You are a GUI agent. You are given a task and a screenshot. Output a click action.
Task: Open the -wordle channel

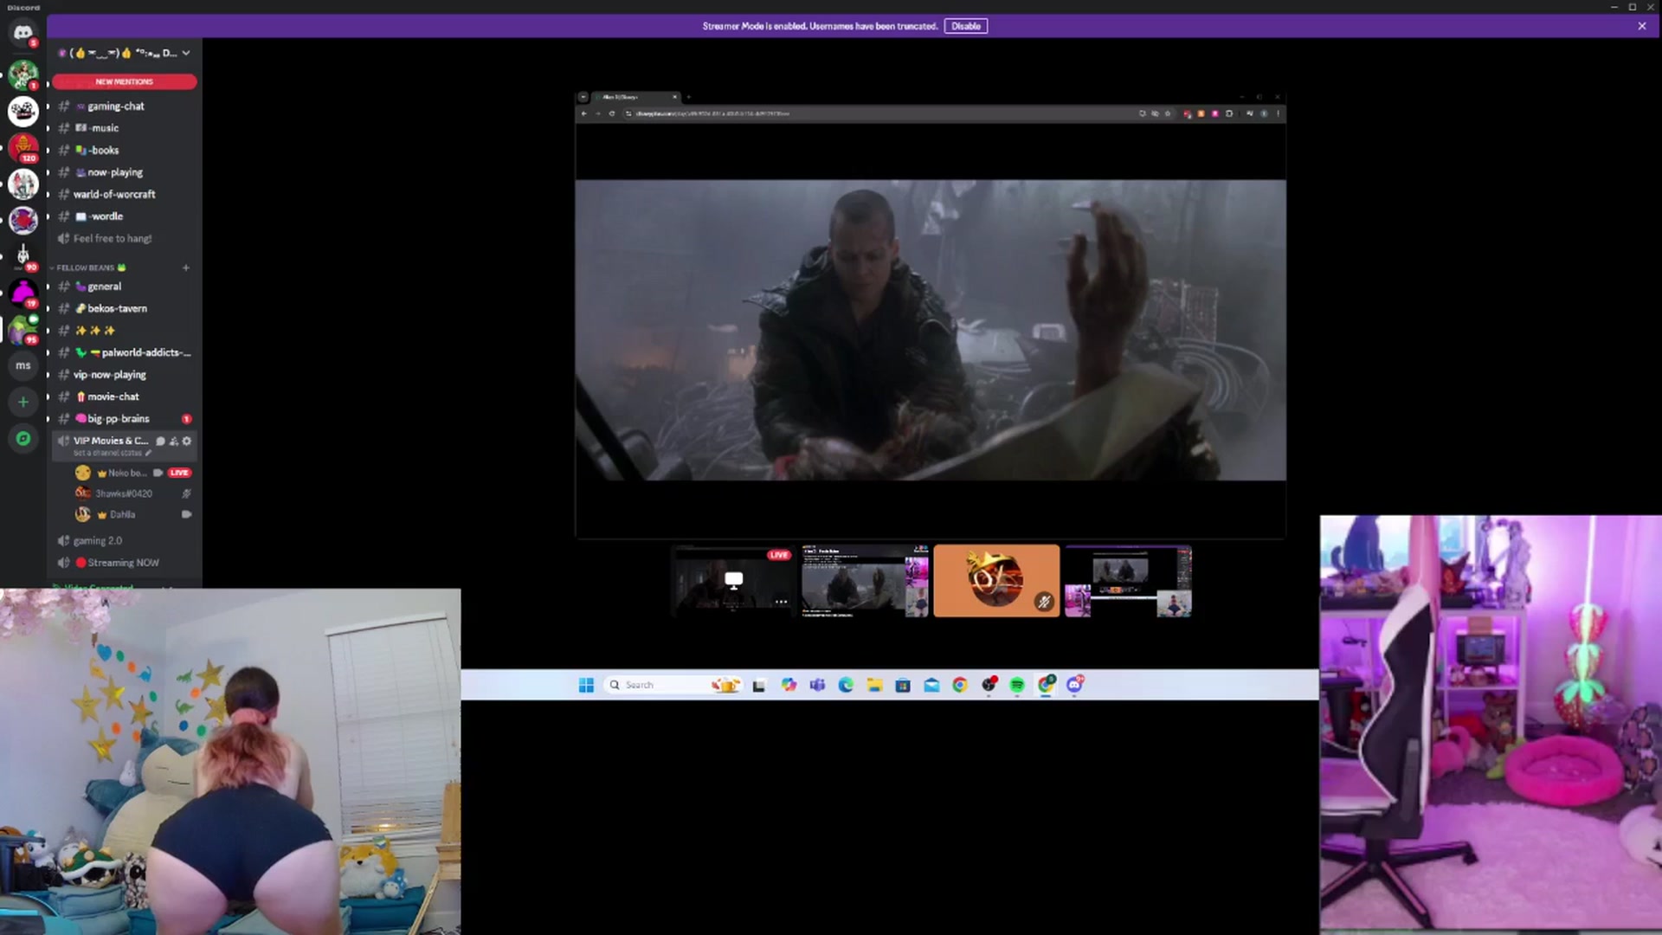125,216
